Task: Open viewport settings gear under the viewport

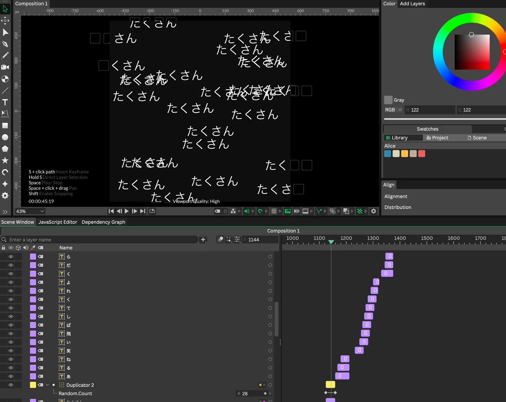Action: [374, 211]
